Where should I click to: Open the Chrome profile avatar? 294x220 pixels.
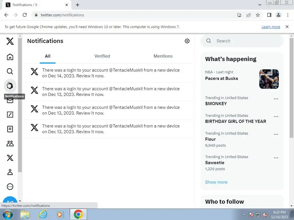[x=278, y=15]
